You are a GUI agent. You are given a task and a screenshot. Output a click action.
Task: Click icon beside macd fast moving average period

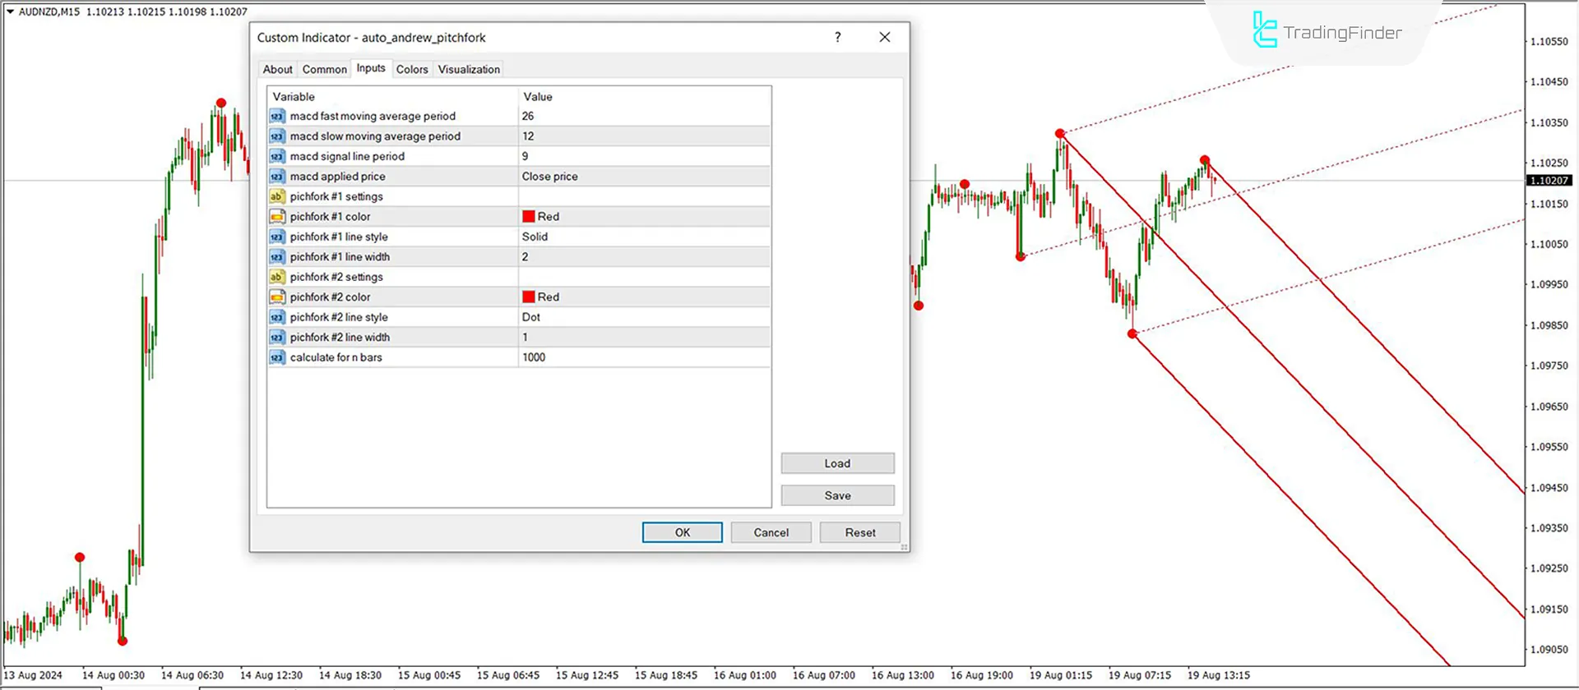(x=277, y=117)
